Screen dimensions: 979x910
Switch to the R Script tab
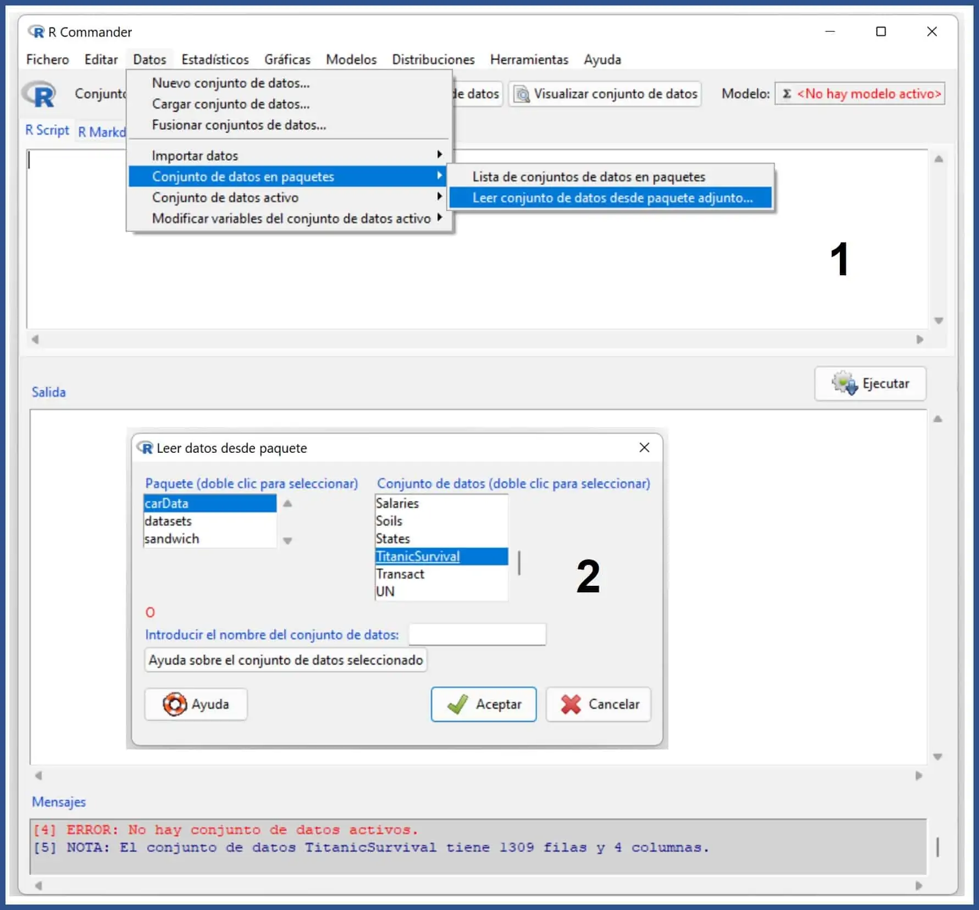[x=47, y=131]
